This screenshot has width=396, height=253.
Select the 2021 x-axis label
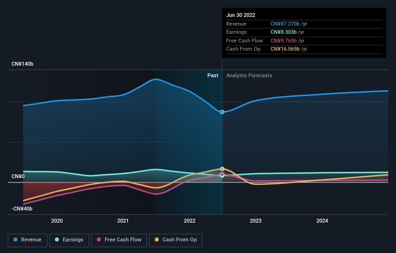pos(123,221)
